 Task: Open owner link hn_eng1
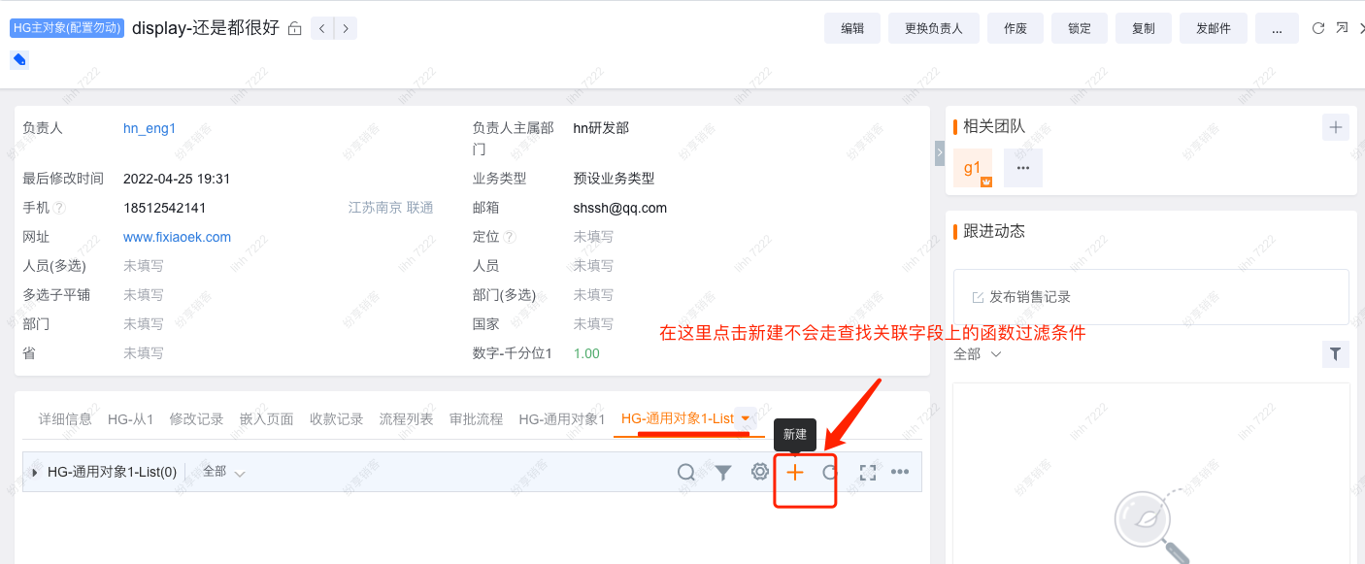(150, 128)
